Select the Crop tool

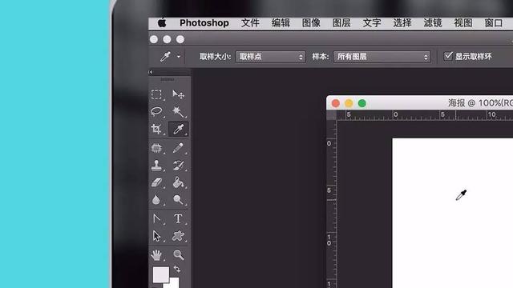[156, 129]
